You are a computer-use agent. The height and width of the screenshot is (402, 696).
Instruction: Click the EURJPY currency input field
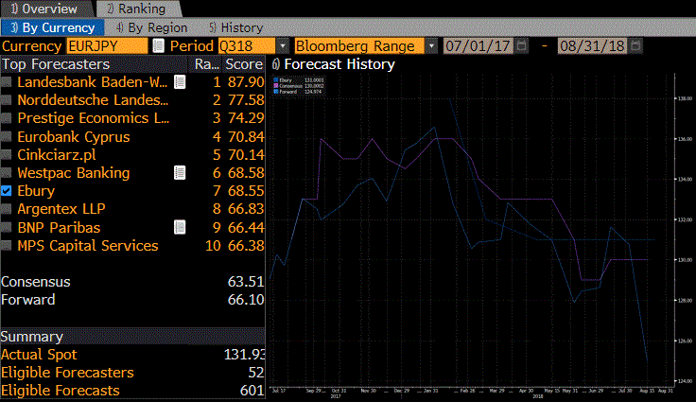(107, 46)
